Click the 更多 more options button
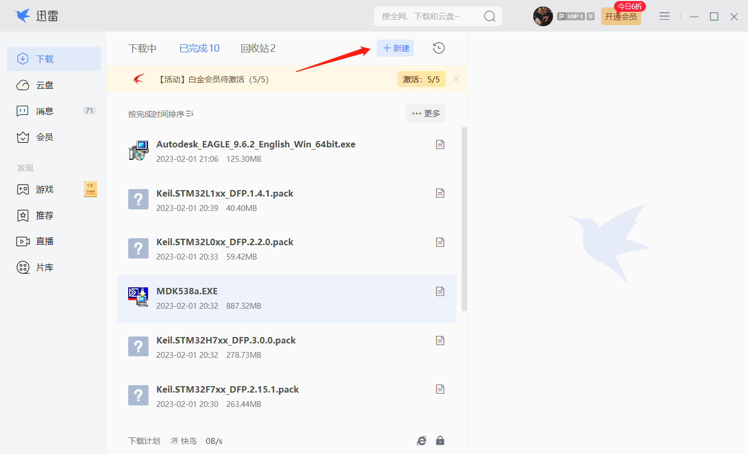The height and width of the screenshot is (454, 748). (x=426, y=114)
